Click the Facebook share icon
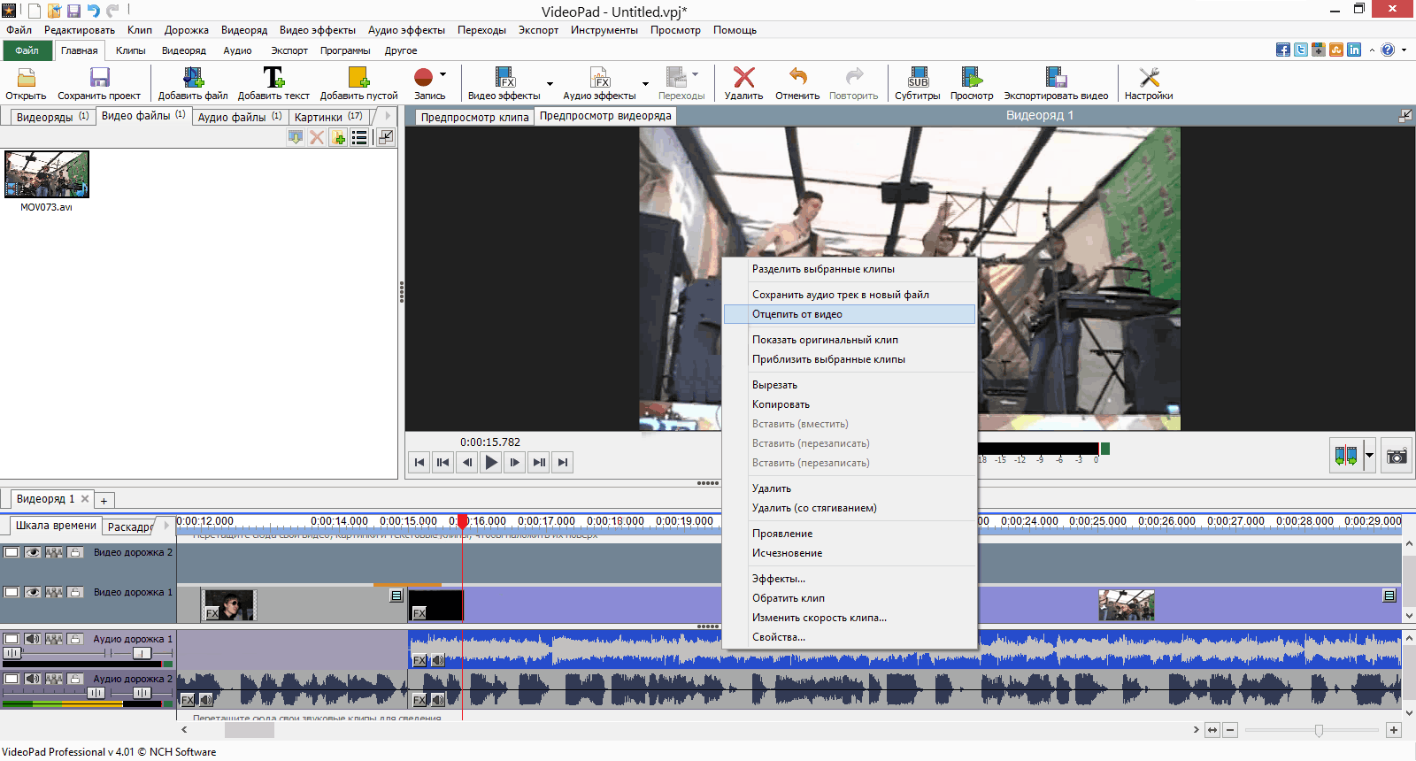1416x761 pixels. pyautogui.click(x=1283, y=50)
